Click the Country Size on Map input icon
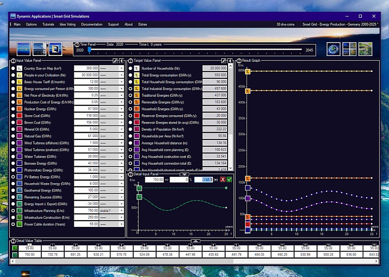The image size is (389, 277). pos(19,69)
